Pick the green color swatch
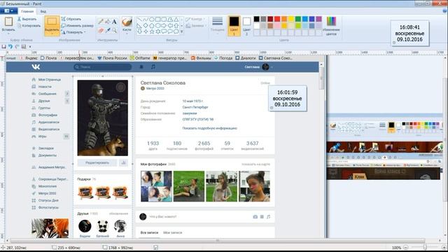The width and height of the screenshot is (448, 252). 298,19
